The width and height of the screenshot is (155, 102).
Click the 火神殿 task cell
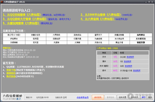click(78, 42)
